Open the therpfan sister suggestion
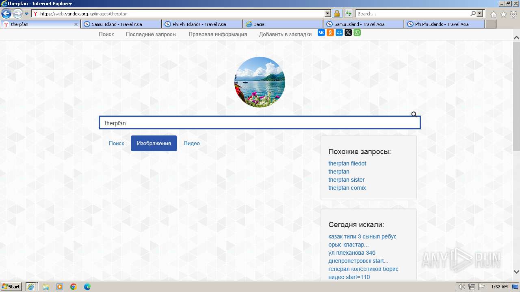 347,180
